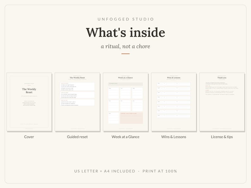
Task: Click the orange divider line under the subtitle
Action: [x=125, y=54]
